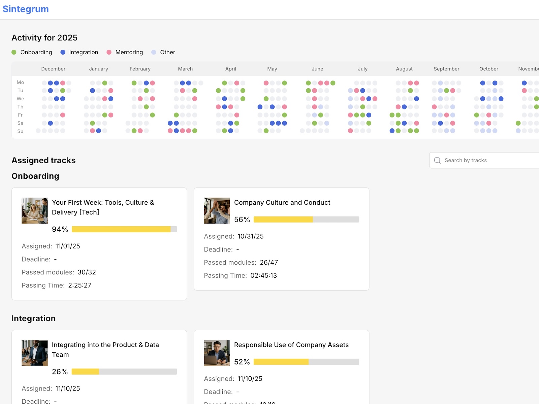
Task: Click the pink Mentoring legend dot
Action: pyautogui.click(x=109, y=52)
